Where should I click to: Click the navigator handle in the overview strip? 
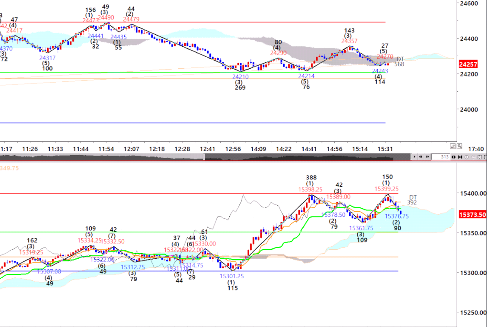click(x=204, y=157)
